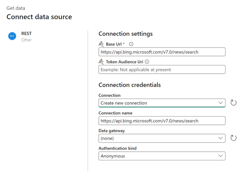Click the 'Connection name' label
The image size is (244, 171).
pos(115,113)
